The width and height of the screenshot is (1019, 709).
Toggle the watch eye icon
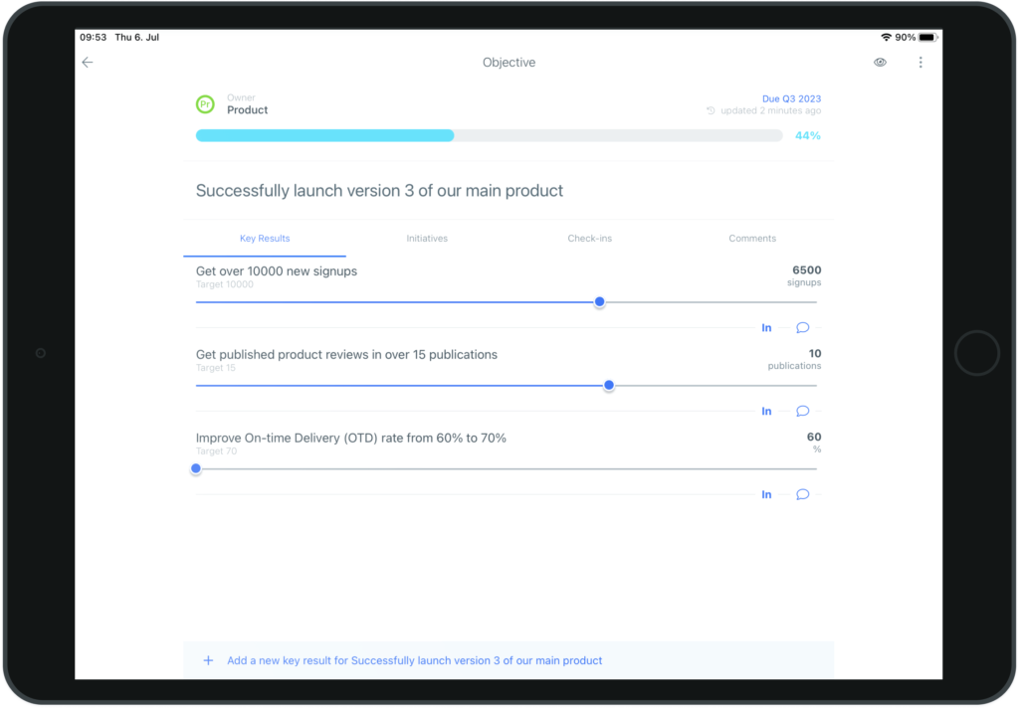tap(880, 63)
